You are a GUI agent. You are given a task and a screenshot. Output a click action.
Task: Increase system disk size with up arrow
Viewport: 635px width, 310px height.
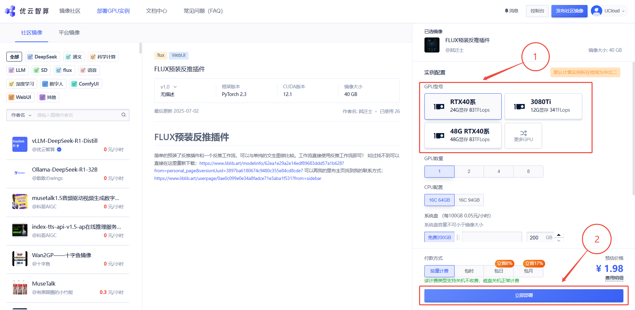(x=559, y=235)
